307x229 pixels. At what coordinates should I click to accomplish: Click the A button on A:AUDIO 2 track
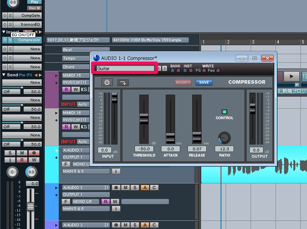click(145, 187)
